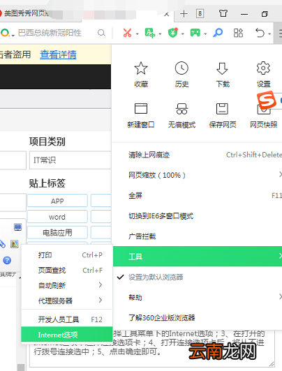Click the blue help question mark icon

(x=7, y=260)
